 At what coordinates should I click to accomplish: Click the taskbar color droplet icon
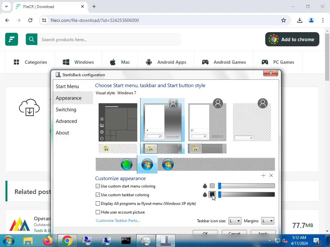pos(205,195)
